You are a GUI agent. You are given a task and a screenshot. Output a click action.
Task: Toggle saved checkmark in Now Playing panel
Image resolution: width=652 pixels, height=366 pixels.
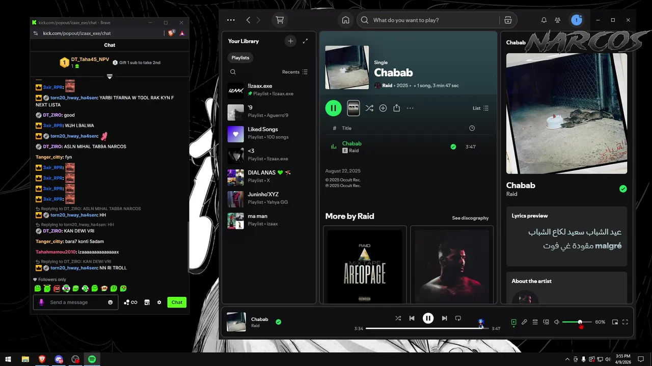(623, 189)
